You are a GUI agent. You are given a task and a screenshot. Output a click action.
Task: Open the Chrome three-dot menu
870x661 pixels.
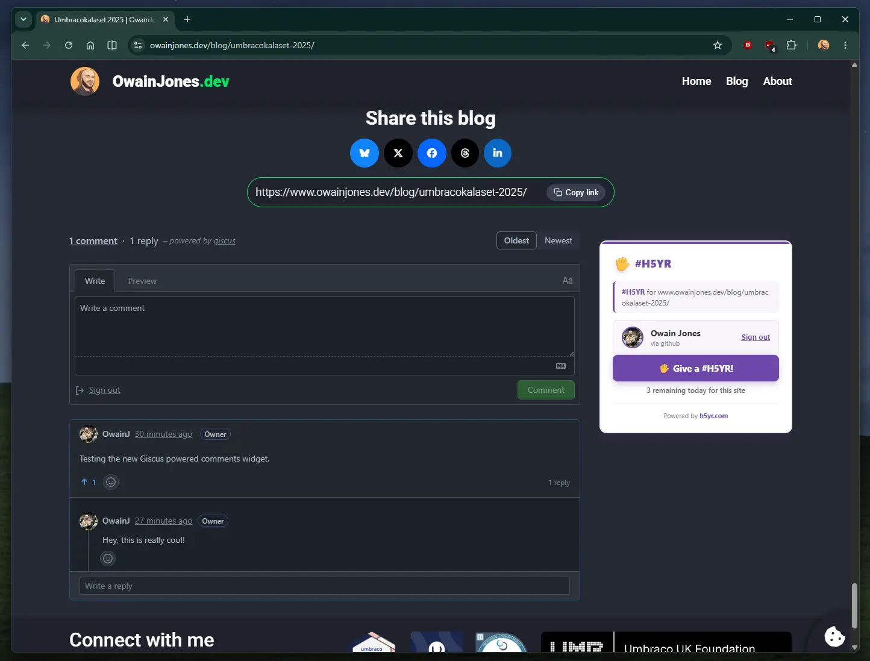point(845,45)
